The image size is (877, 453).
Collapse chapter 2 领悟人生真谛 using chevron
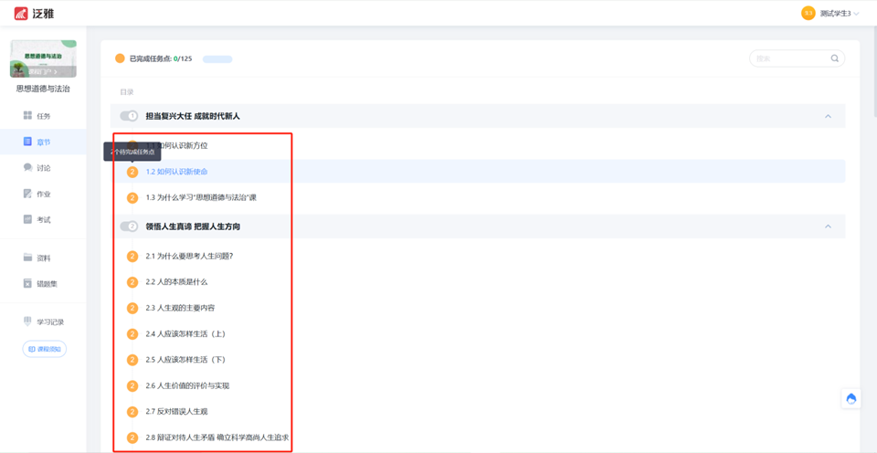tap(828, 226)
